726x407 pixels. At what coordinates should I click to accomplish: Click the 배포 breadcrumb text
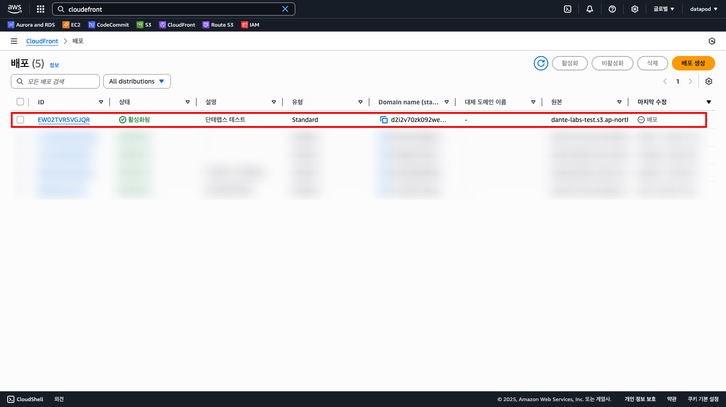click(x=78, y=41)
